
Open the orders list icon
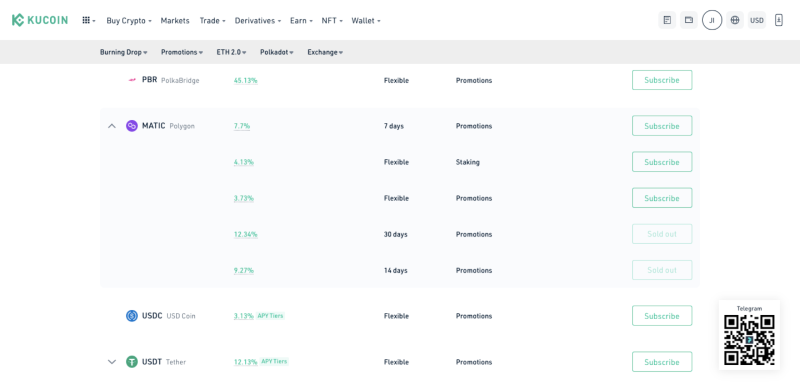point(667,20)
